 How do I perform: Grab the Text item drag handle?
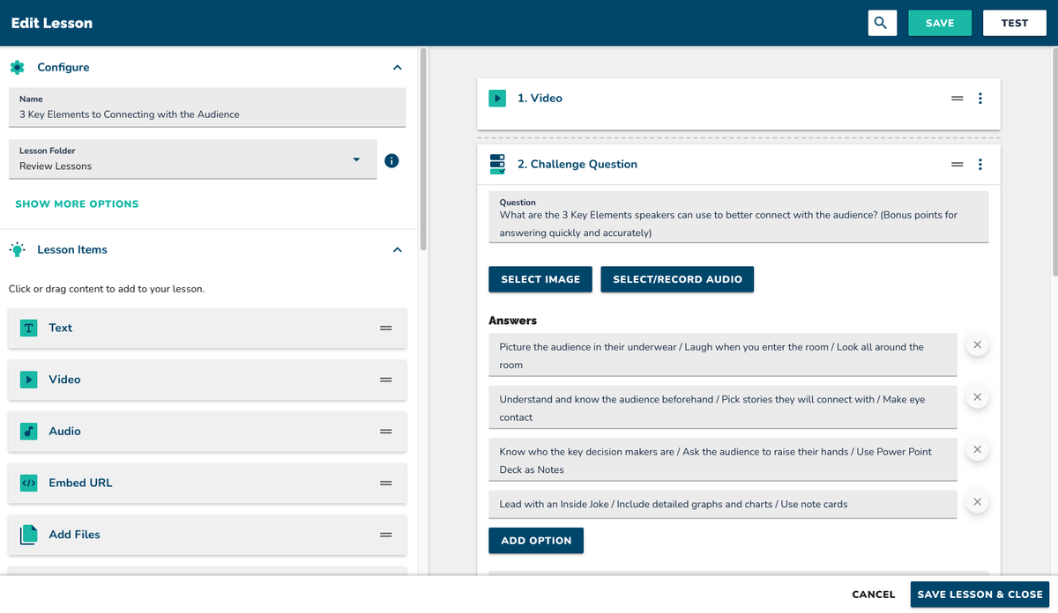[x=385, y=328]
